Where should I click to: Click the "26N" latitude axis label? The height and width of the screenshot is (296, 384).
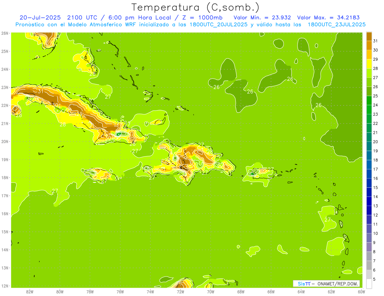(4, 33)
